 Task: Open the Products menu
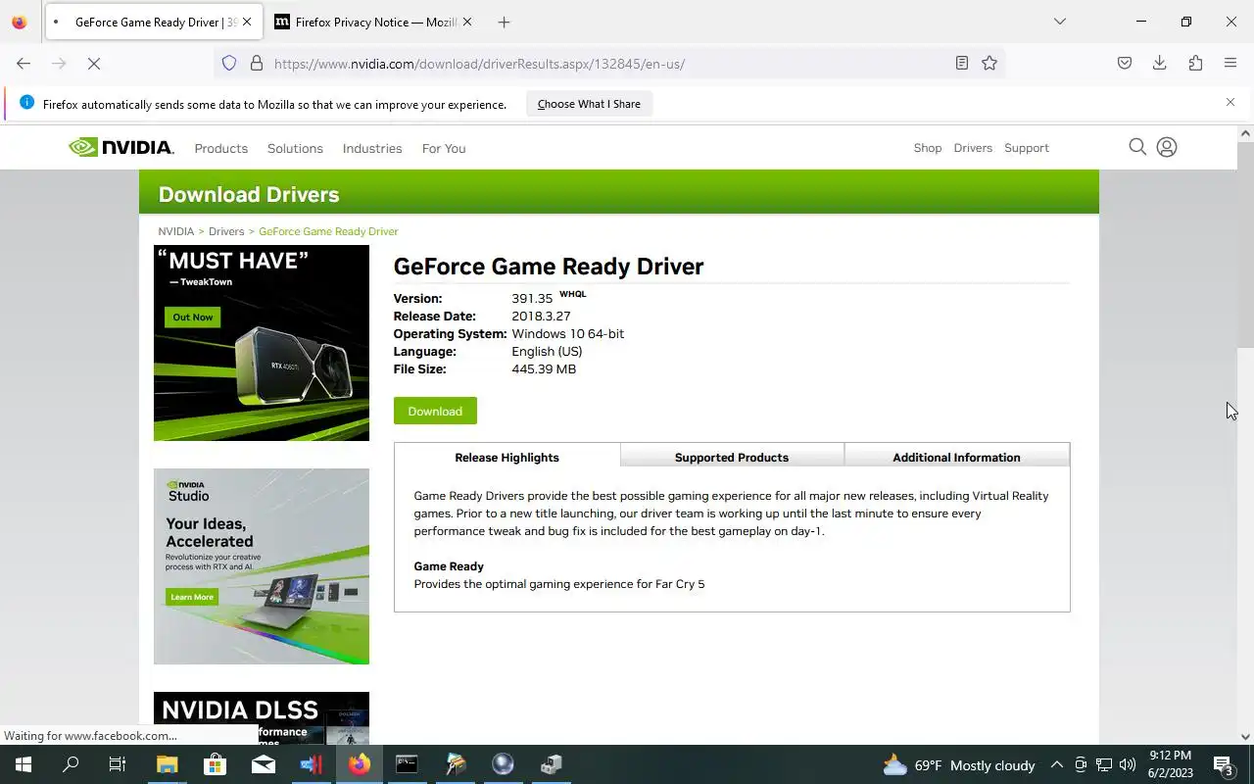tap(221, 148)
